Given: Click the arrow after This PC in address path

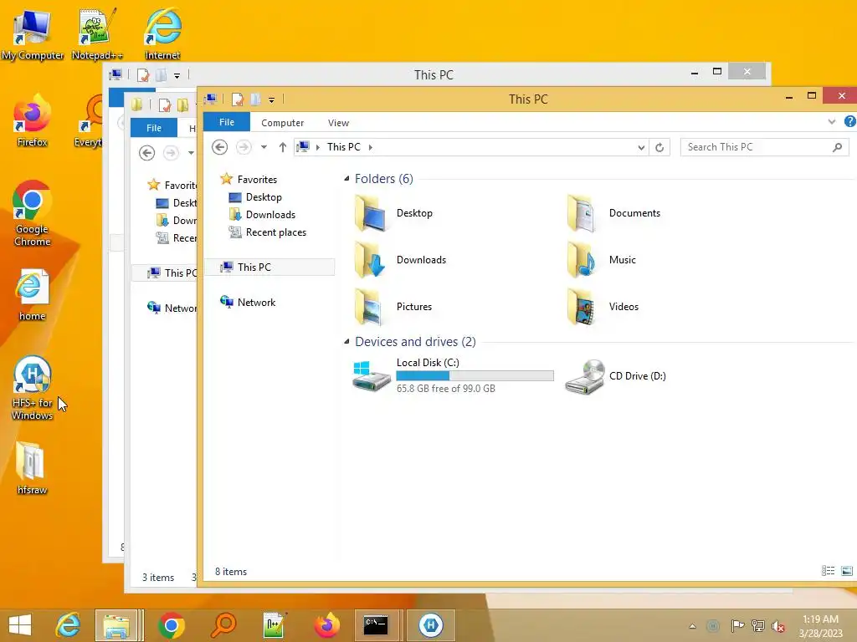Looking at the screenshot, I should (x=371, y=147).
